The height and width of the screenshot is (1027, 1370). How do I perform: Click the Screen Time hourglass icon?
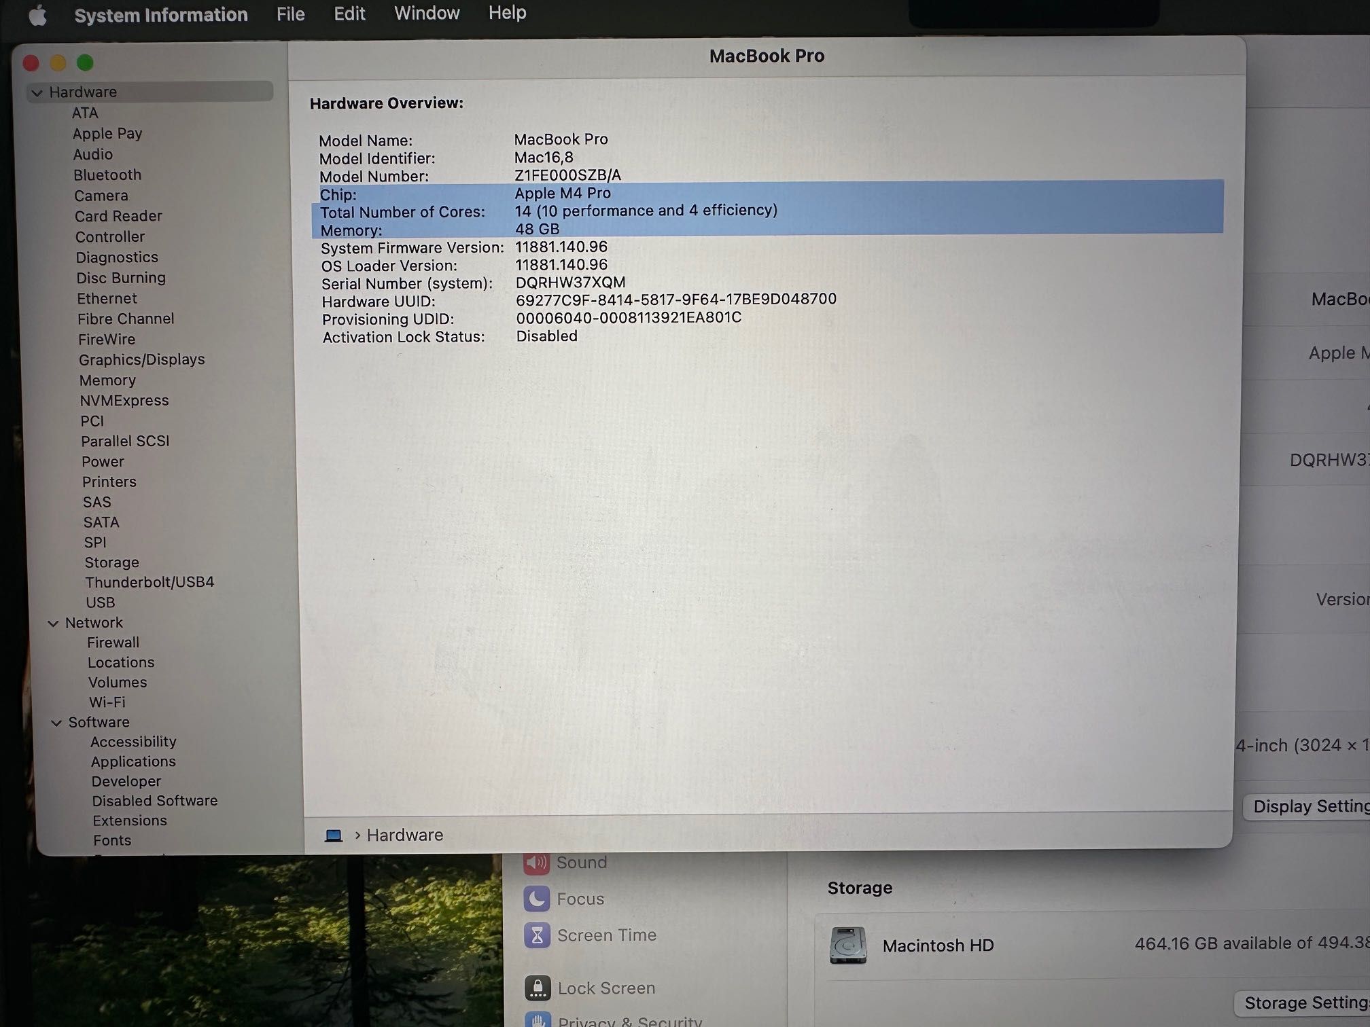click(537, 935)
